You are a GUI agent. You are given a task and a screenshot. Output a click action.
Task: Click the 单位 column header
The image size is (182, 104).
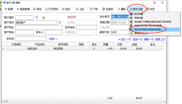[x=94, y=44]
